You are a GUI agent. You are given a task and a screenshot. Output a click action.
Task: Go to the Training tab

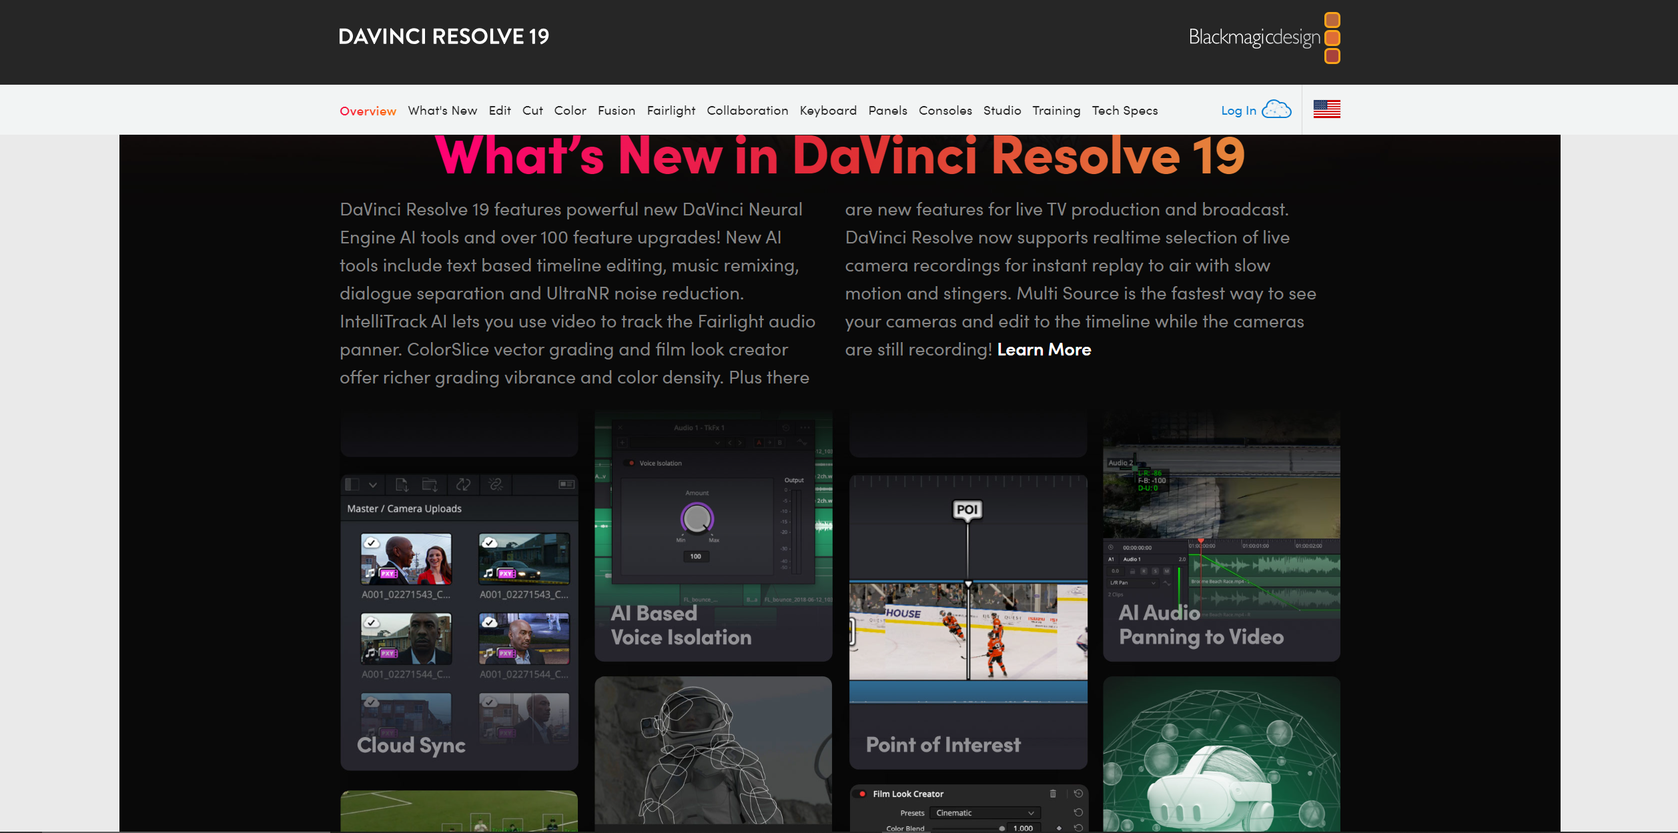pos(1056,111)
